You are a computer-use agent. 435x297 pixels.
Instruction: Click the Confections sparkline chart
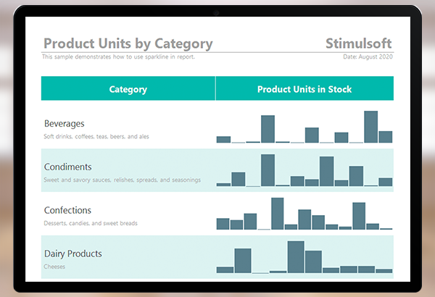pos(304,214)
